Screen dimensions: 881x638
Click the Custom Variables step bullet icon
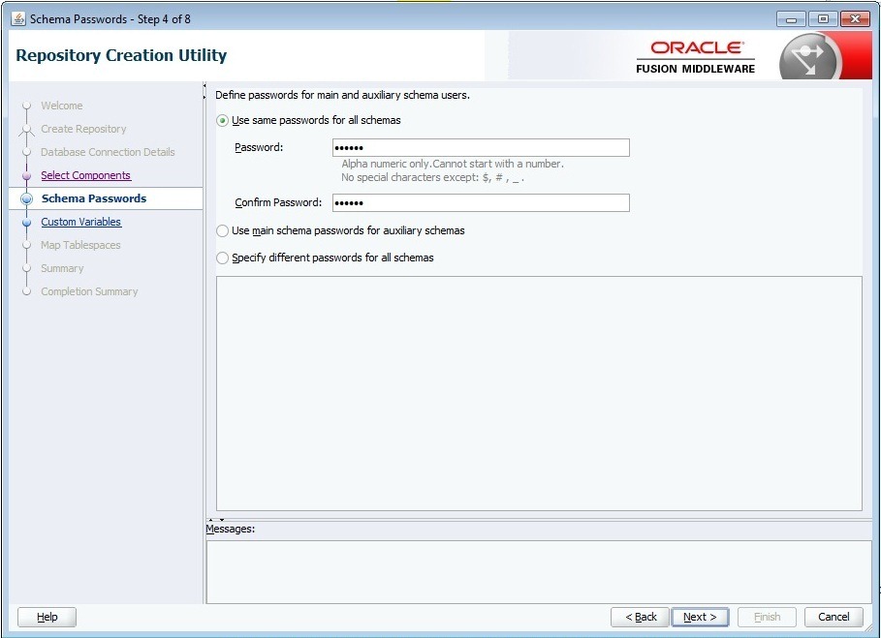pyautogui.click(x=27, y=223)
